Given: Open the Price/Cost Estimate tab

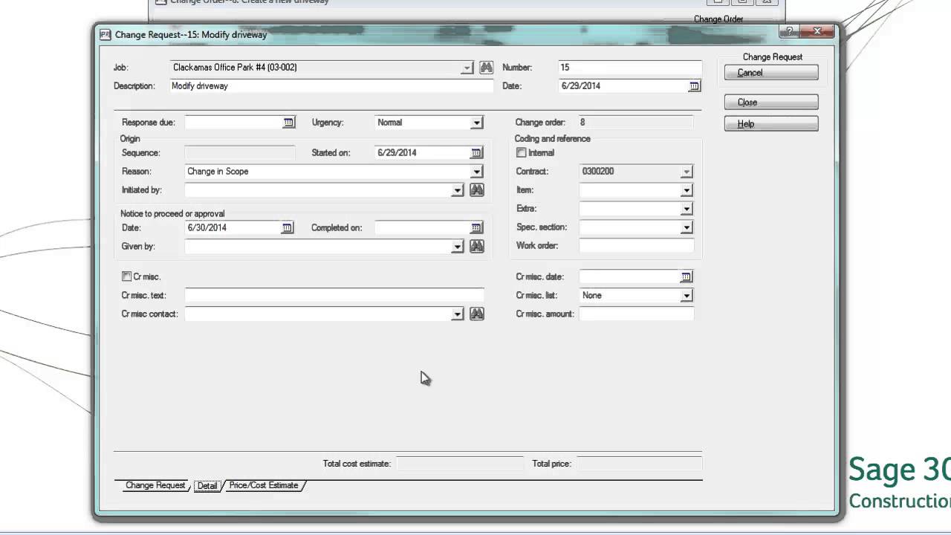Looking at the screenshot, I should point(264,485).
